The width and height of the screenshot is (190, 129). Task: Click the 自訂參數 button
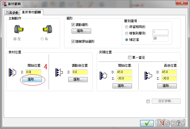click(x=166, y=101)
